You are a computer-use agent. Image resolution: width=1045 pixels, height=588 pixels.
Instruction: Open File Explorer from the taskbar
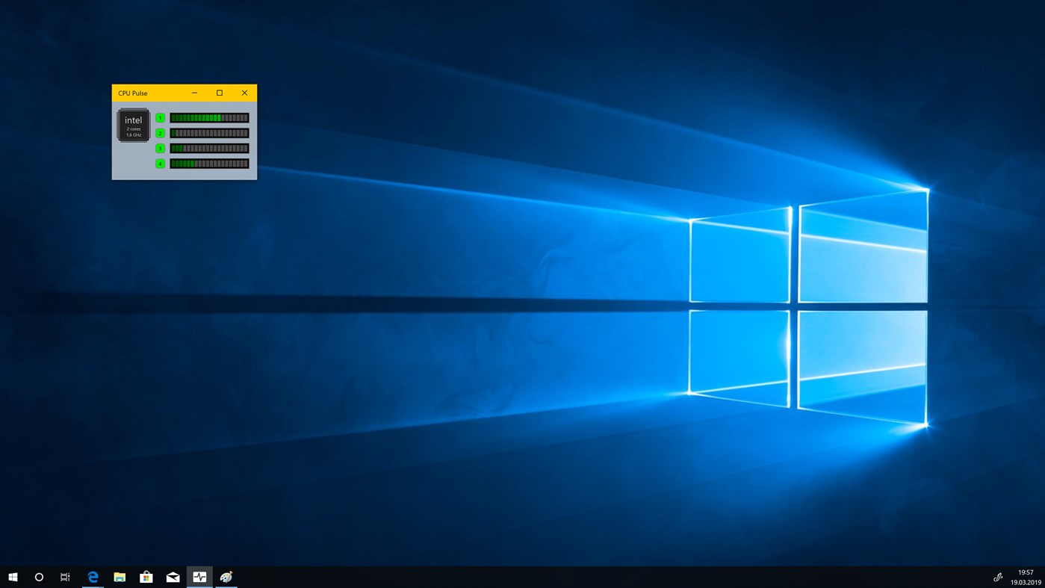click(x=119, y=576)
